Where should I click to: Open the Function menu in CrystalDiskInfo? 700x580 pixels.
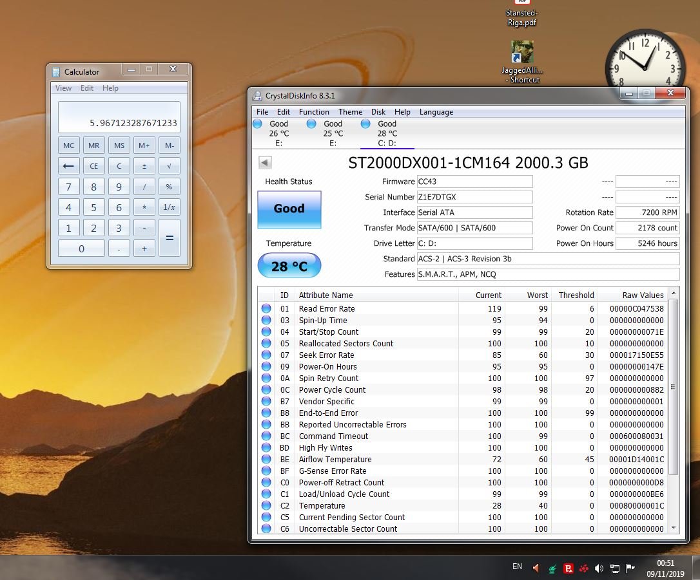314,112
